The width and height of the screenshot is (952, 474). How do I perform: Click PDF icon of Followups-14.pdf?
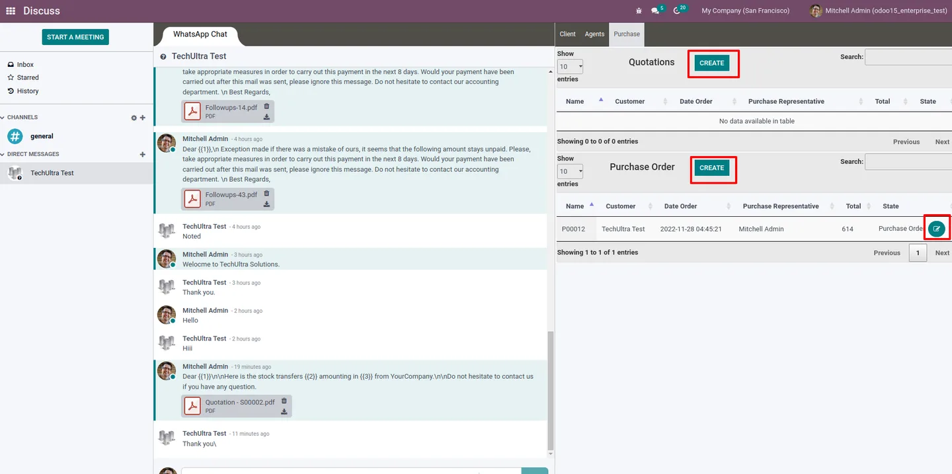[x=192, y=111]
